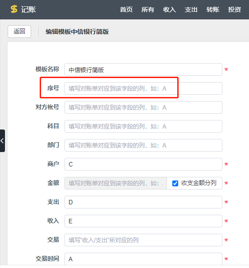Image resolution: width=249 pixels, height=268 pixels.
Task: Select the 对方帐号 input field
Action: (x=143, y=107)
